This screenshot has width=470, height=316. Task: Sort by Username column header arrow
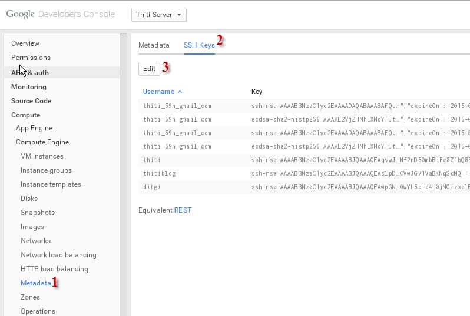tap(180, 92)
